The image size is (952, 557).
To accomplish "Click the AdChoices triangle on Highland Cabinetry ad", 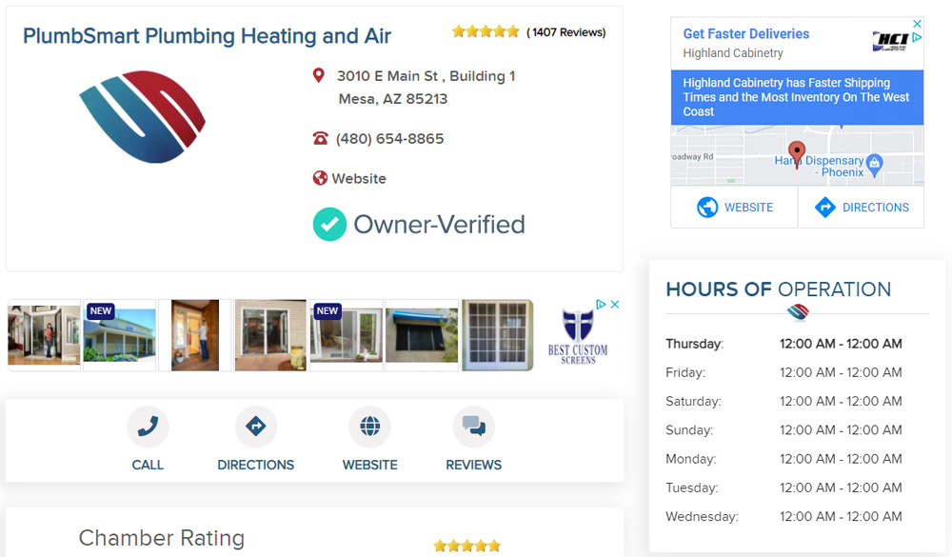I will (917, 37).
